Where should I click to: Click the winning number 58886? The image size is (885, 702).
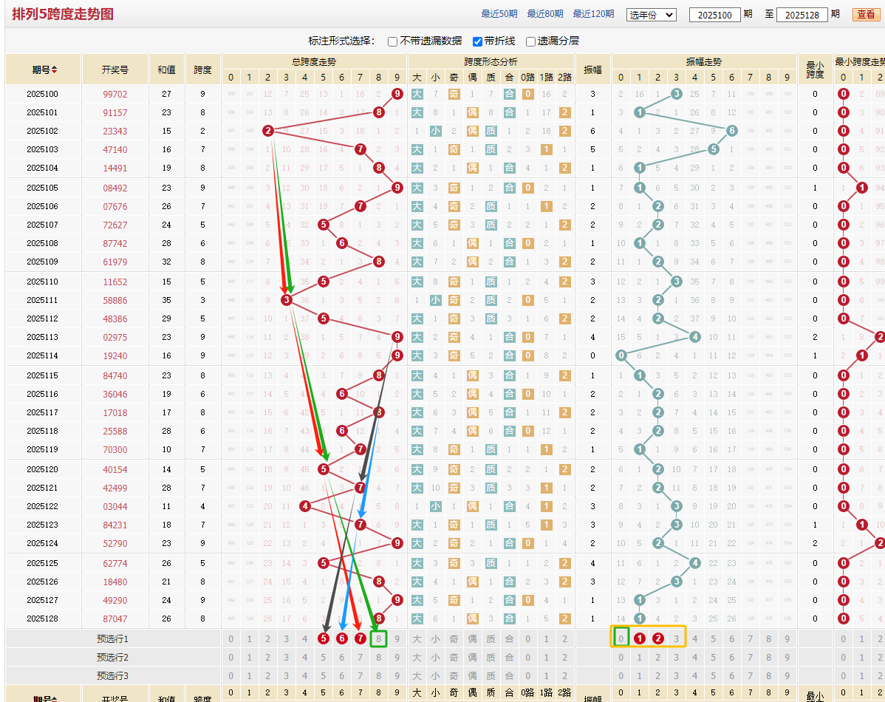point(115,301)
